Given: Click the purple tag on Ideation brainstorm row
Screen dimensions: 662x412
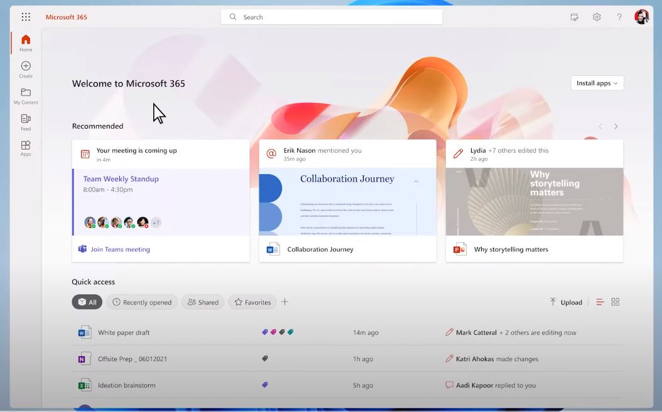Looking at the screenshot, I should (264, 384).
